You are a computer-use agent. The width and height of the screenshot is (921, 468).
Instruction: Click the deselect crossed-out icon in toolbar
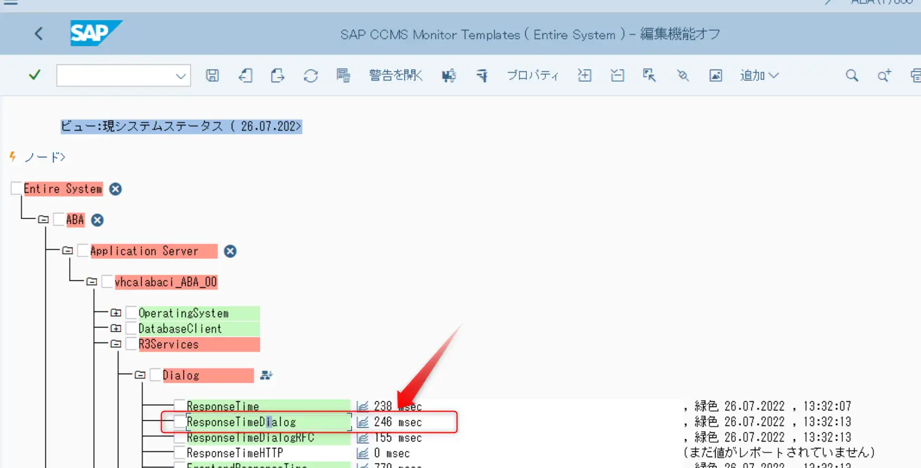[683, 75]
